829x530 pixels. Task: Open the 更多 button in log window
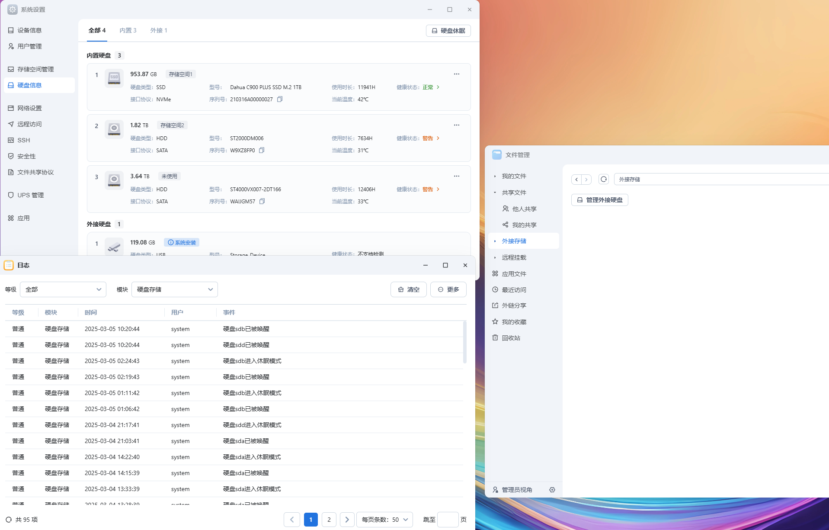point(448,289)
